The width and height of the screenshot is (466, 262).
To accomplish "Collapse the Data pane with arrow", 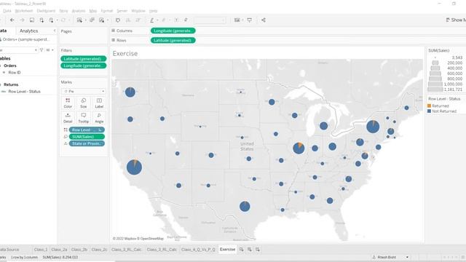I will point(55,31).
